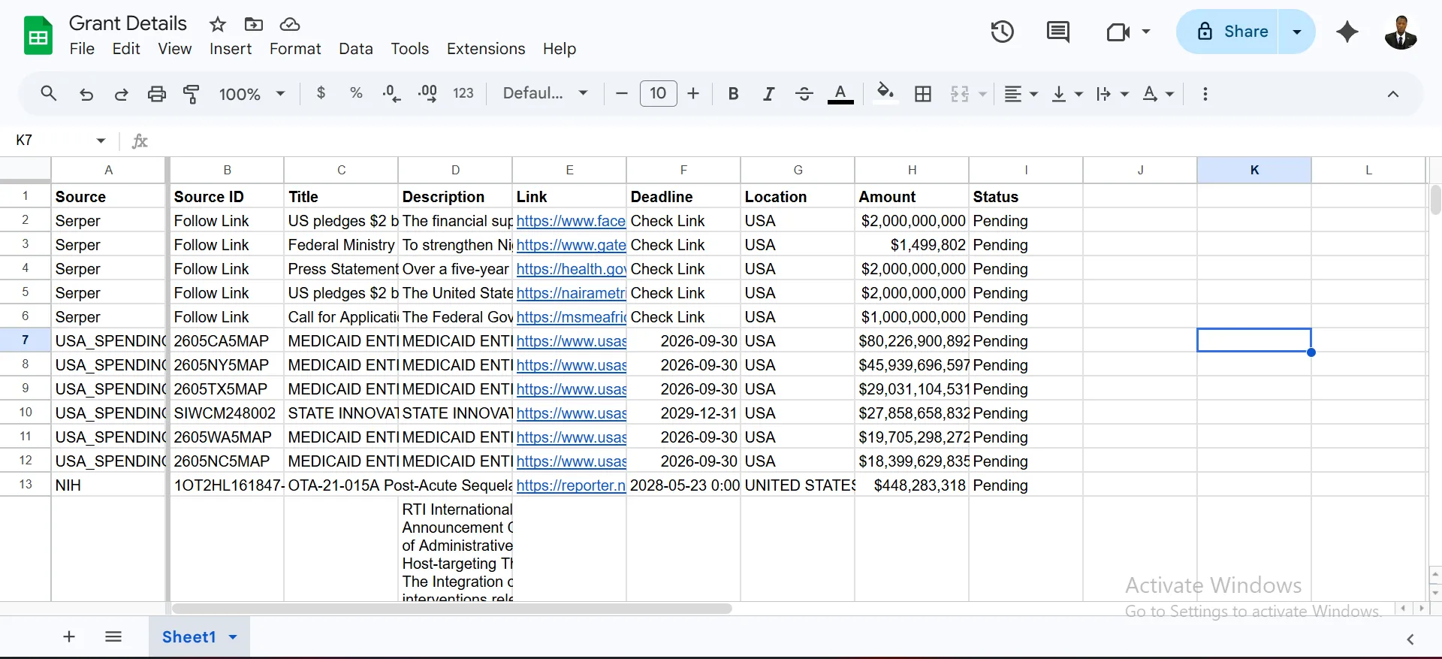
Task: Open the Insert menu
Action: click(x=231, y=49)
